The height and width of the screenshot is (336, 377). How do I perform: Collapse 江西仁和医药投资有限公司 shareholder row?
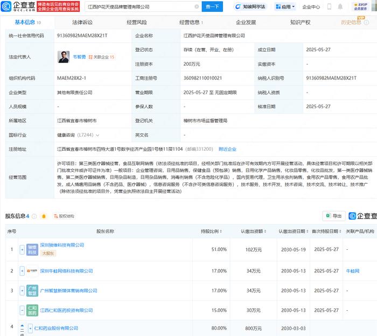click(22, 310)
